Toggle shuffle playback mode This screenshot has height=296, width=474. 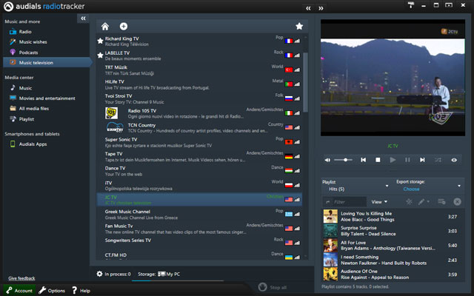438,160
